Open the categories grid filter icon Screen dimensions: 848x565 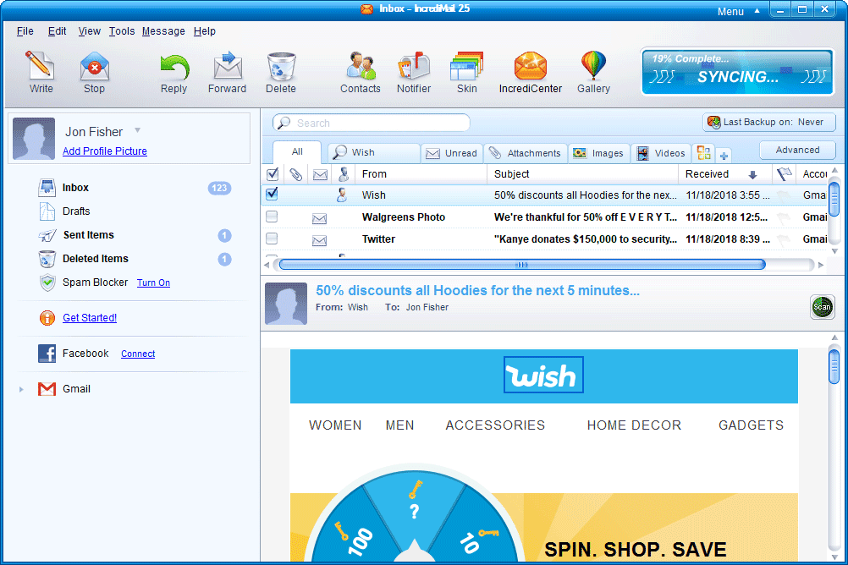click(x=703, y=153)
